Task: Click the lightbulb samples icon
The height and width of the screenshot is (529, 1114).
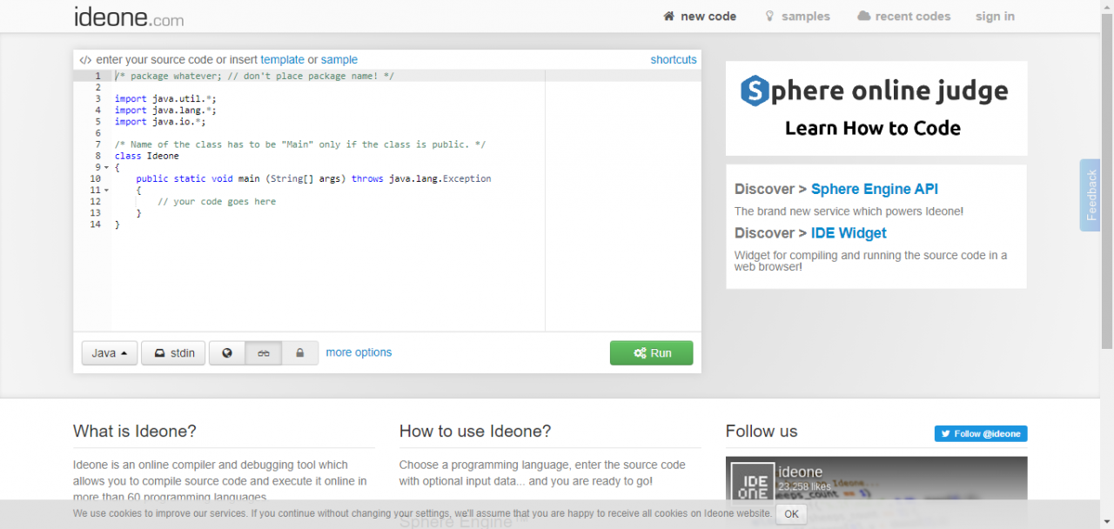Action: tap(768, 16)
